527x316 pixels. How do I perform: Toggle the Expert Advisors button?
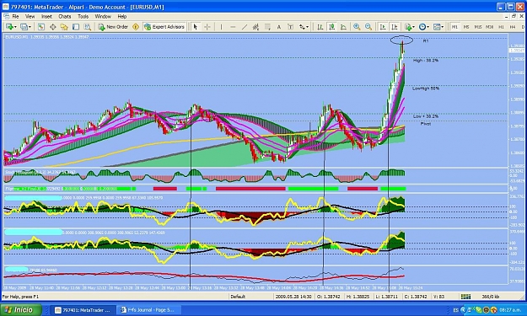click(164, 27)
